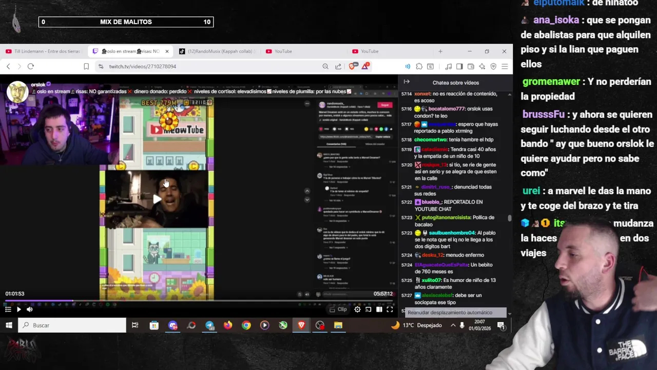657x370 pixels.
Task: Open chat user dimitri_ruso_
Action: (436, 187)
